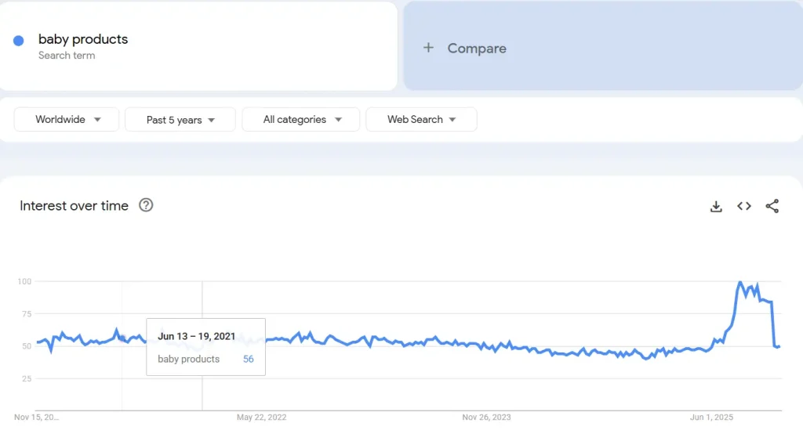803x441 pixels.
Task: Expand the All categories dropdown
Action: (301, 120)
